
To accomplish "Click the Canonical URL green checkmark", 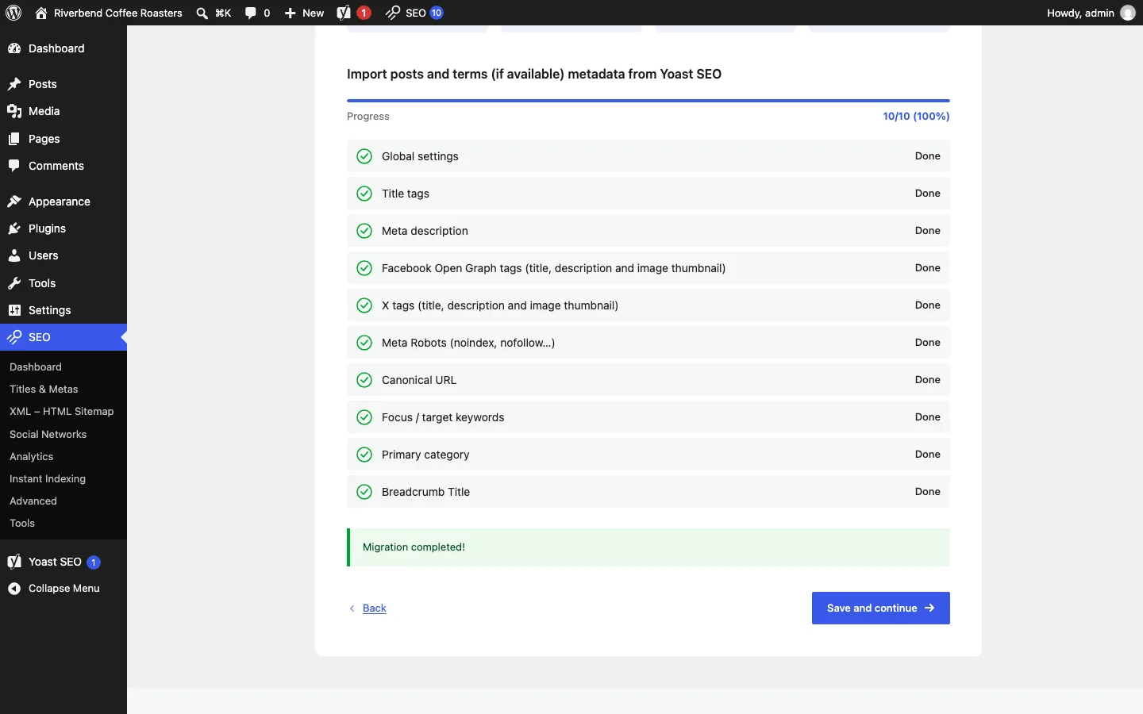I will 364,380.
